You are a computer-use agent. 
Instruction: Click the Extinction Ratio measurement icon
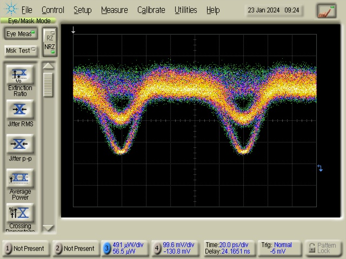coord(20,74)
